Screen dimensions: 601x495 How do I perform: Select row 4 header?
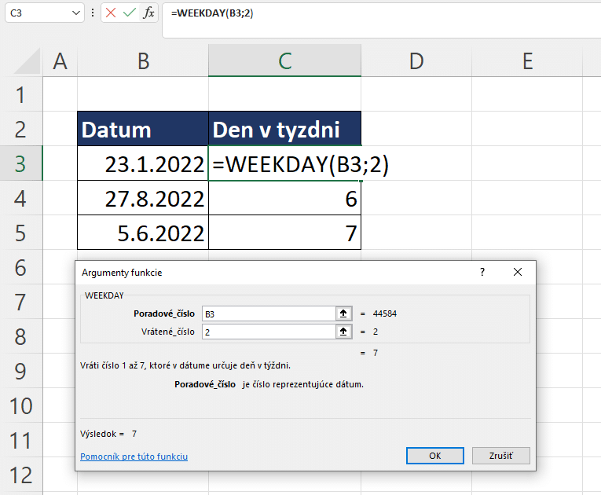[x=20, y=198]
